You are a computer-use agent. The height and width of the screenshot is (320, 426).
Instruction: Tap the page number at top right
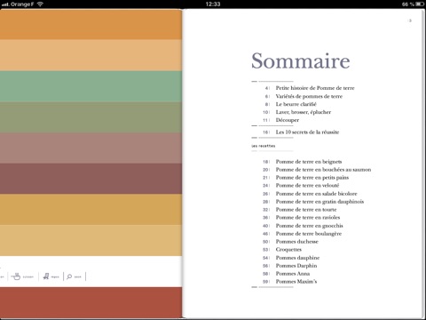coord(410,20)
